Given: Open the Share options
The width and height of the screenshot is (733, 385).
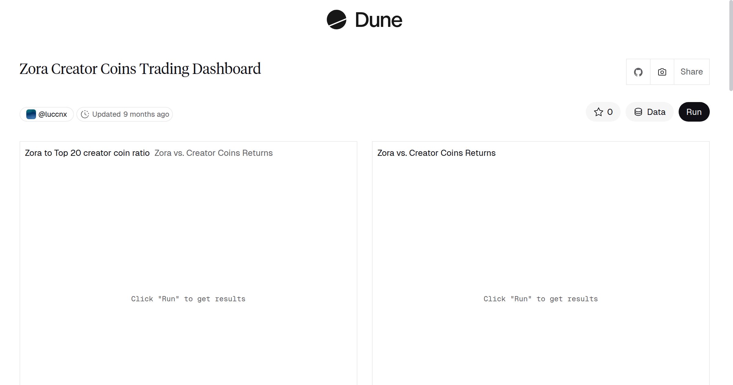Looking at the screenshot, I should 691,72.
